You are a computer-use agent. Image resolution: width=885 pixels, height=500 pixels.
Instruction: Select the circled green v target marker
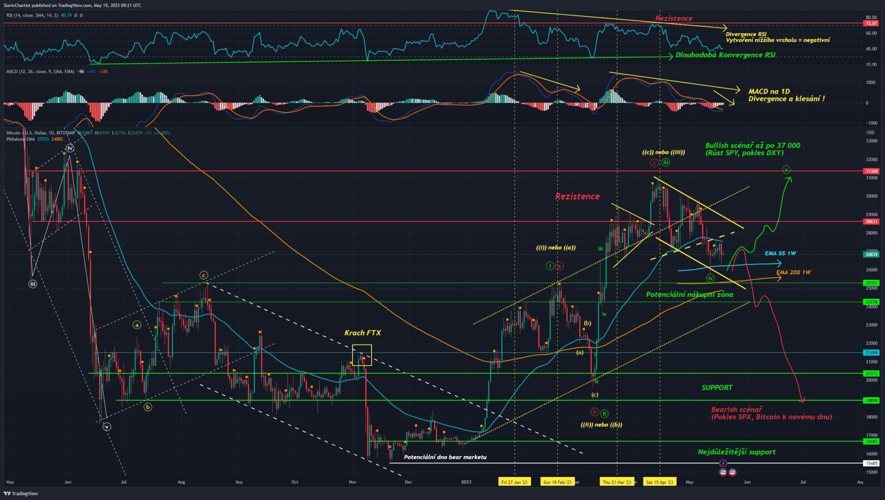[x=786, y=169]
